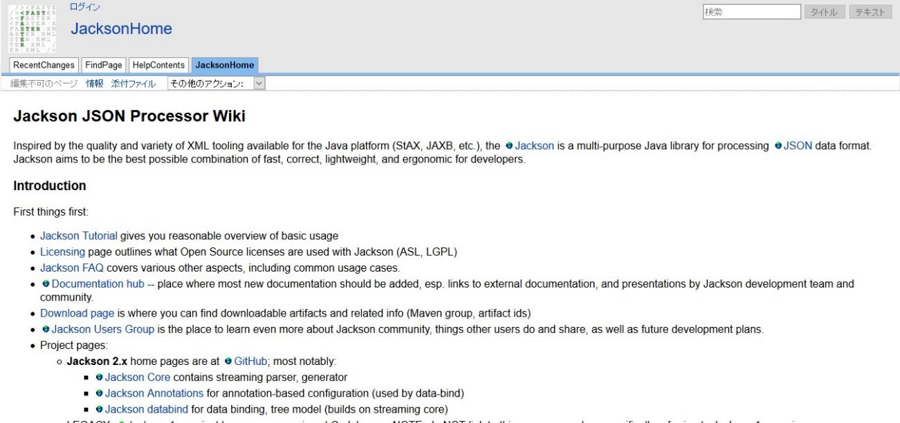The height and width of the screenshot is (423, 900).
Task: Click the 添付ファイル menu link
Action: pos(134,83)
